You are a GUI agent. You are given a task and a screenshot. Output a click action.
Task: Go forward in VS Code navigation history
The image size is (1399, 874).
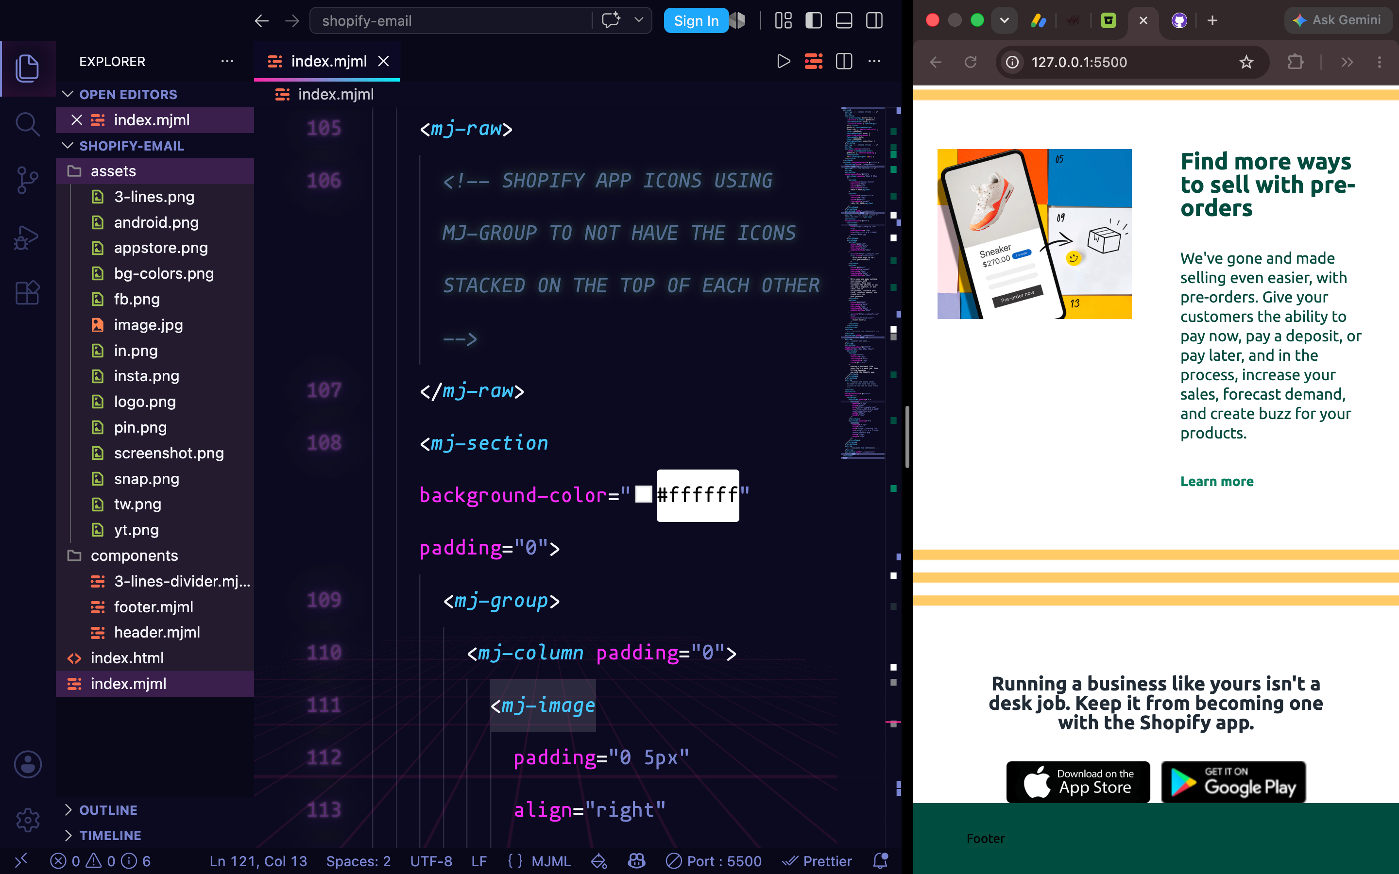292,21
